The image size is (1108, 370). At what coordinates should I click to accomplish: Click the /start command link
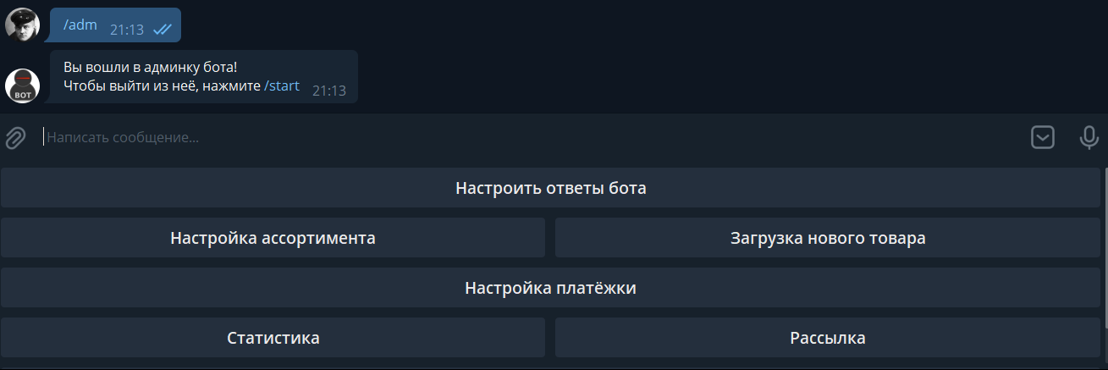click(282, 86)
